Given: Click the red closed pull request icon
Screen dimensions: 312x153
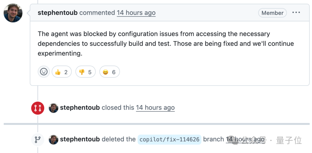Looking at the screenshot, I should 38,108.
